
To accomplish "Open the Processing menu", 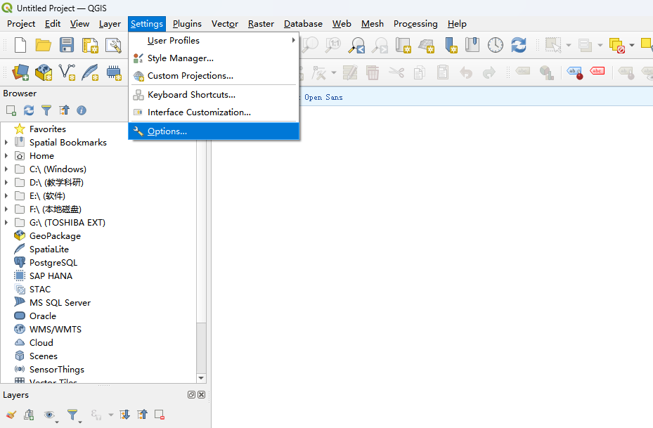I will click(x=415, y=24).
